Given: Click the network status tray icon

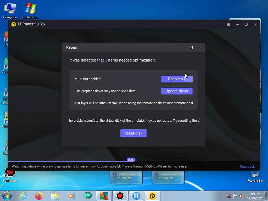Looking at the screenshot, I should (229, 196).
